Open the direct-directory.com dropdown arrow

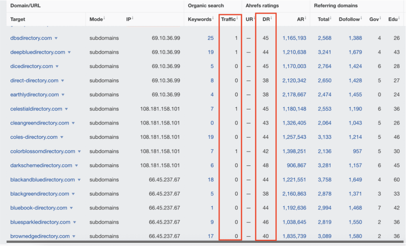pyautogui.click(x=62, y=81)
